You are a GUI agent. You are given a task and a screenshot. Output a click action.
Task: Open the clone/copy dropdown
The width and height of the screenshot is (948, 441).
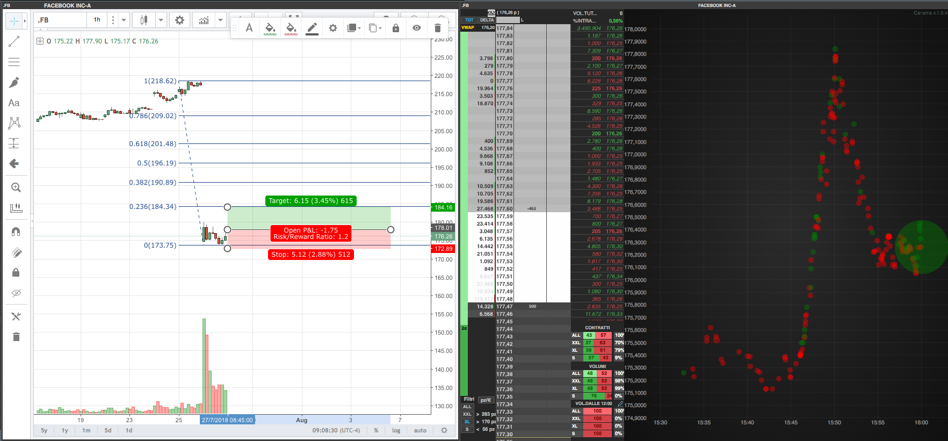375,28
